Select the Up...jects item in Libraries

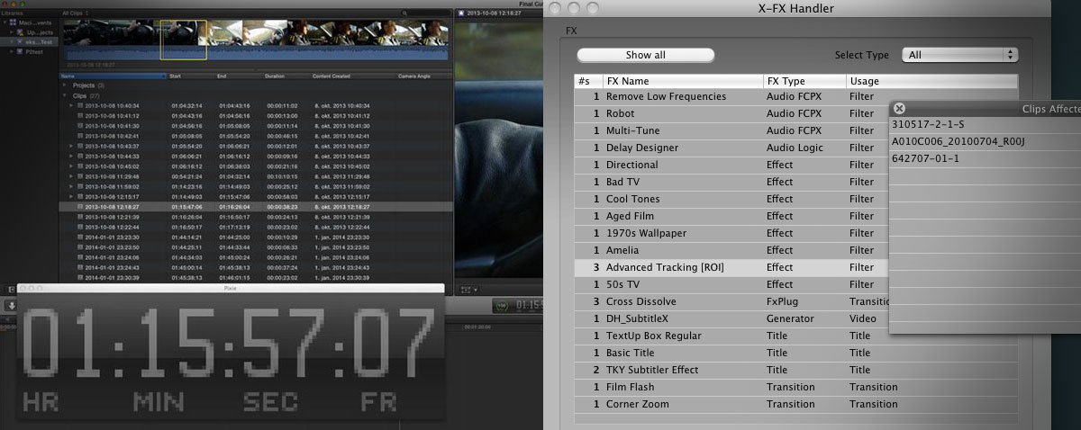[x=29, y=31]
